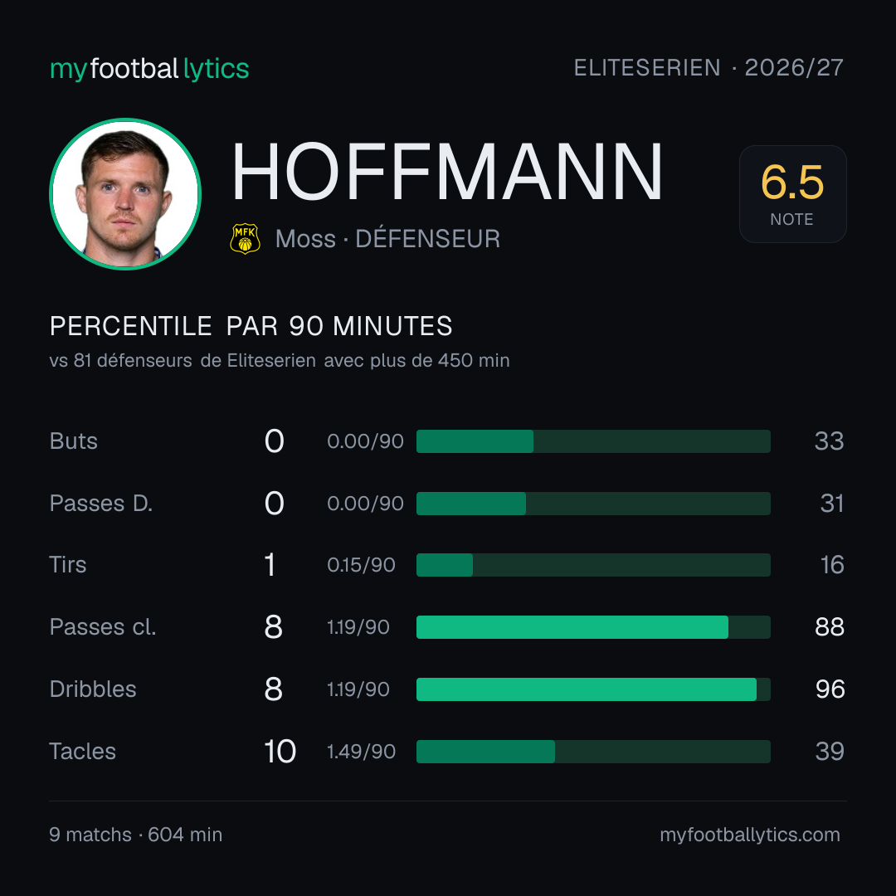Select the PERCENTILE PAR 90 MINUTES heading
This screenshot has height=896, width=896.
pyautogui.click(x=251, y=326)
